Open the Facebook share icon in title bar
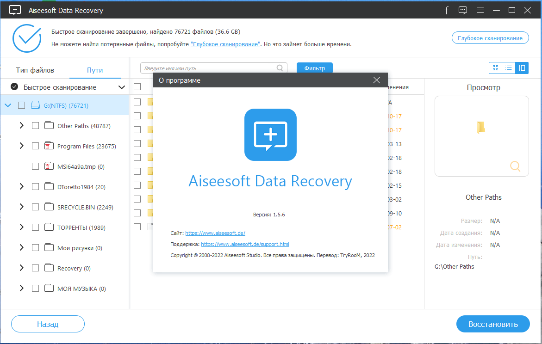Screen dimensions: 542x344 pos(446,10)
